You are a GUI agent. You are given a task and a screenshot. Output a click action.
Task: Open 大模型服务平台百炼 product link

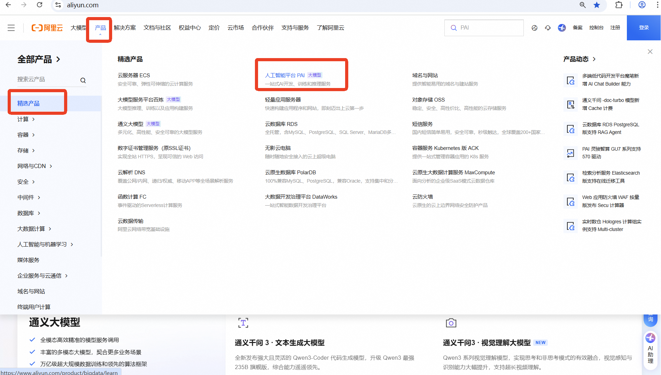pyautogui.click(x=141, y=99)
